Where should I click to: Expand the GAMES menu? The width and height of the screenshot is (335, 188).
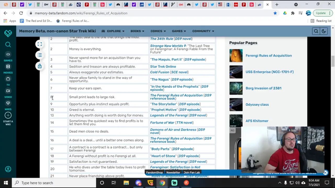(x=179, y=31)
